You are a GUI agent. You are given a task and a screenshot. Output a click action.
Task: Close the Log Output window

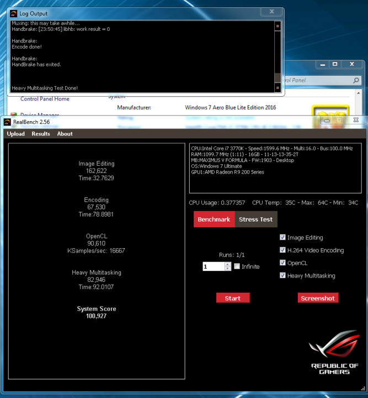click(x=272, y=12)
